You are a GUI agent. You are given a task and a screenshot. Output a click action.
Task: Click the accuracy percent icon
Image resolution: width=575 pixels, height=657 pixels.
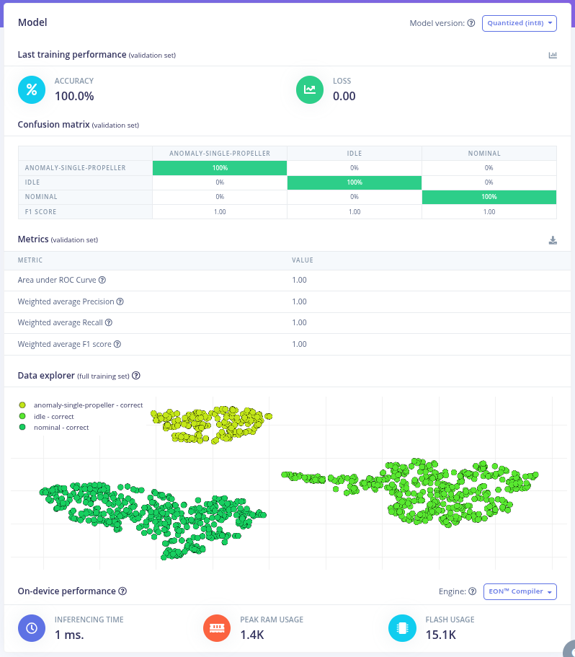[x=32, y=89]
